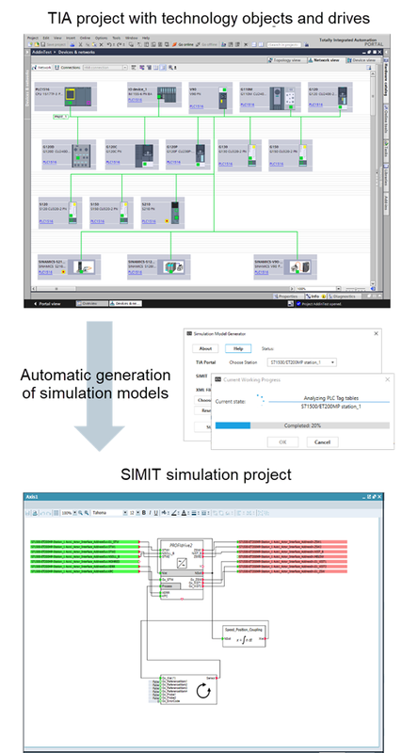Click About in Simulation Model Generator
The width and height of the screenshot is (418, 753).
205,348
